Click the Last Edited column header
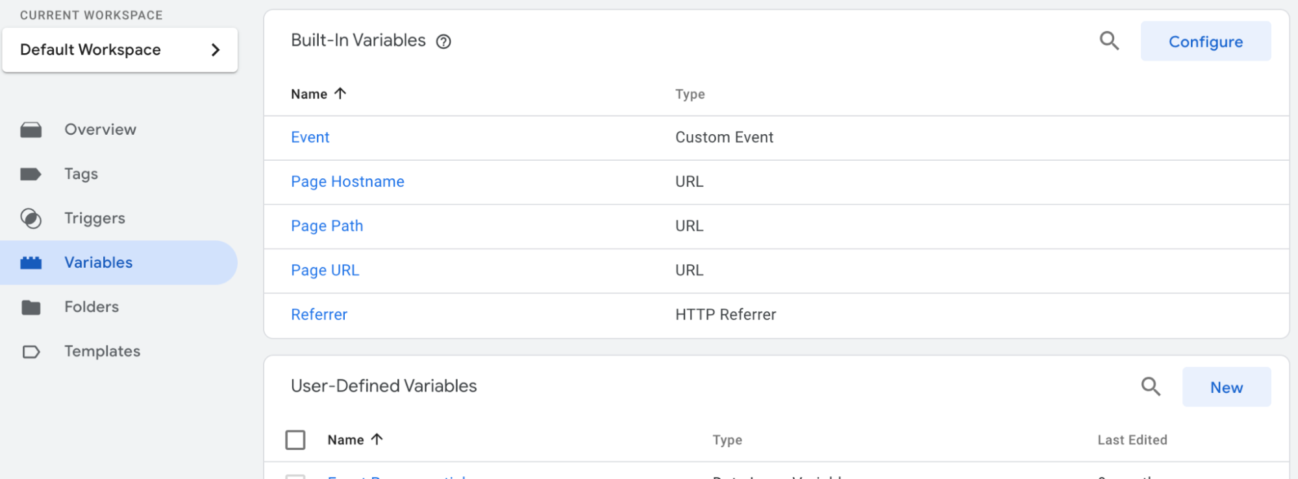The height and width of the screenshot is (479, 1298). [x=1132, y=440]
